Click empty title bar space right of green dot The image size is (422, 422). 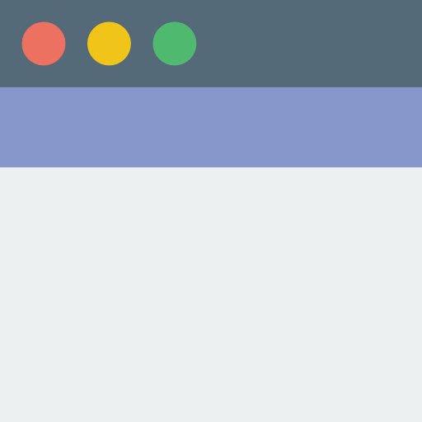309,44
